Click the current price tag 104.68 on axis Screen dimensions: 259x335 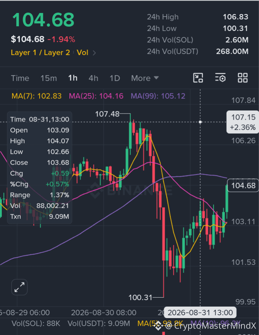tap(243, 185)
